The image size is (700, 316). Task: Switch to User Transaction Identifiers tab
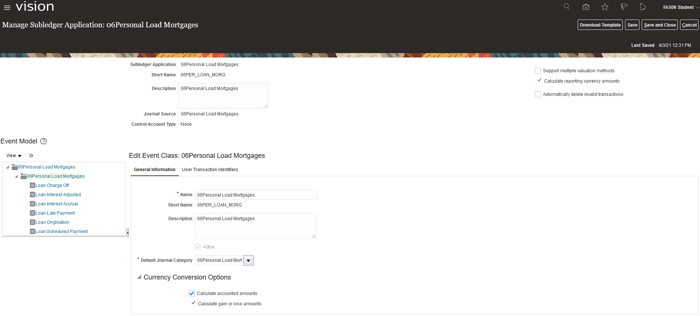[210, 170]
